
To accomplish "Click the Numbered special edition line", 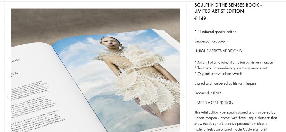I will click(215, 32).
